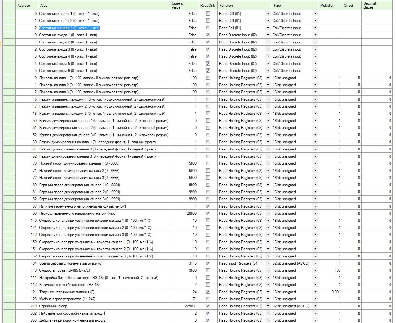Open Function dropdown for Яркость канала 1

268,78
